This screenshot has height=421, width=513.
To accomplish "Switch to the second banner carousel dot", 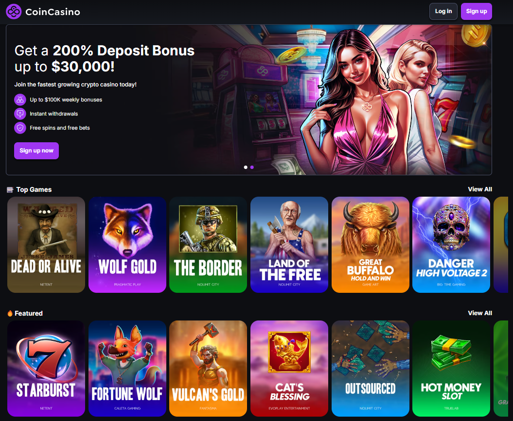I will (252, 167).
